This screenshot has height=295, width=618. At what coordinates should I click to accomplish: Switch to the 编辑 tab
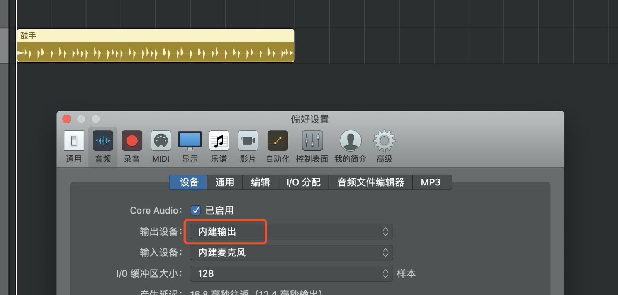(x=260, y=182)
